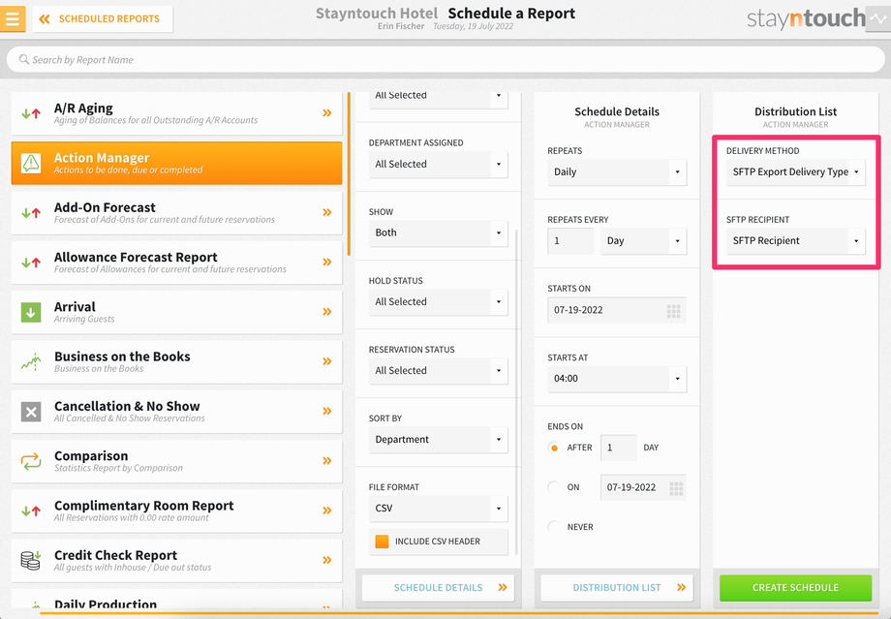This screenshot has height=619, width=891.
Task: Click the Add-On Forecast arrows icon
Action: 31,212
